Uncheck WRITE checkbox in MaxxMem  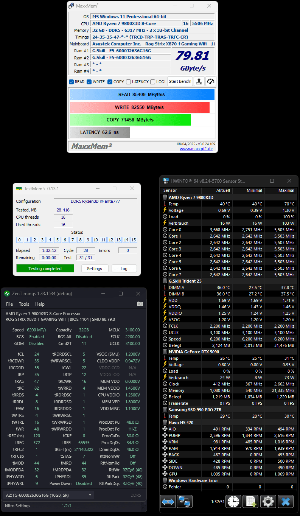click(x=89, y=82)
